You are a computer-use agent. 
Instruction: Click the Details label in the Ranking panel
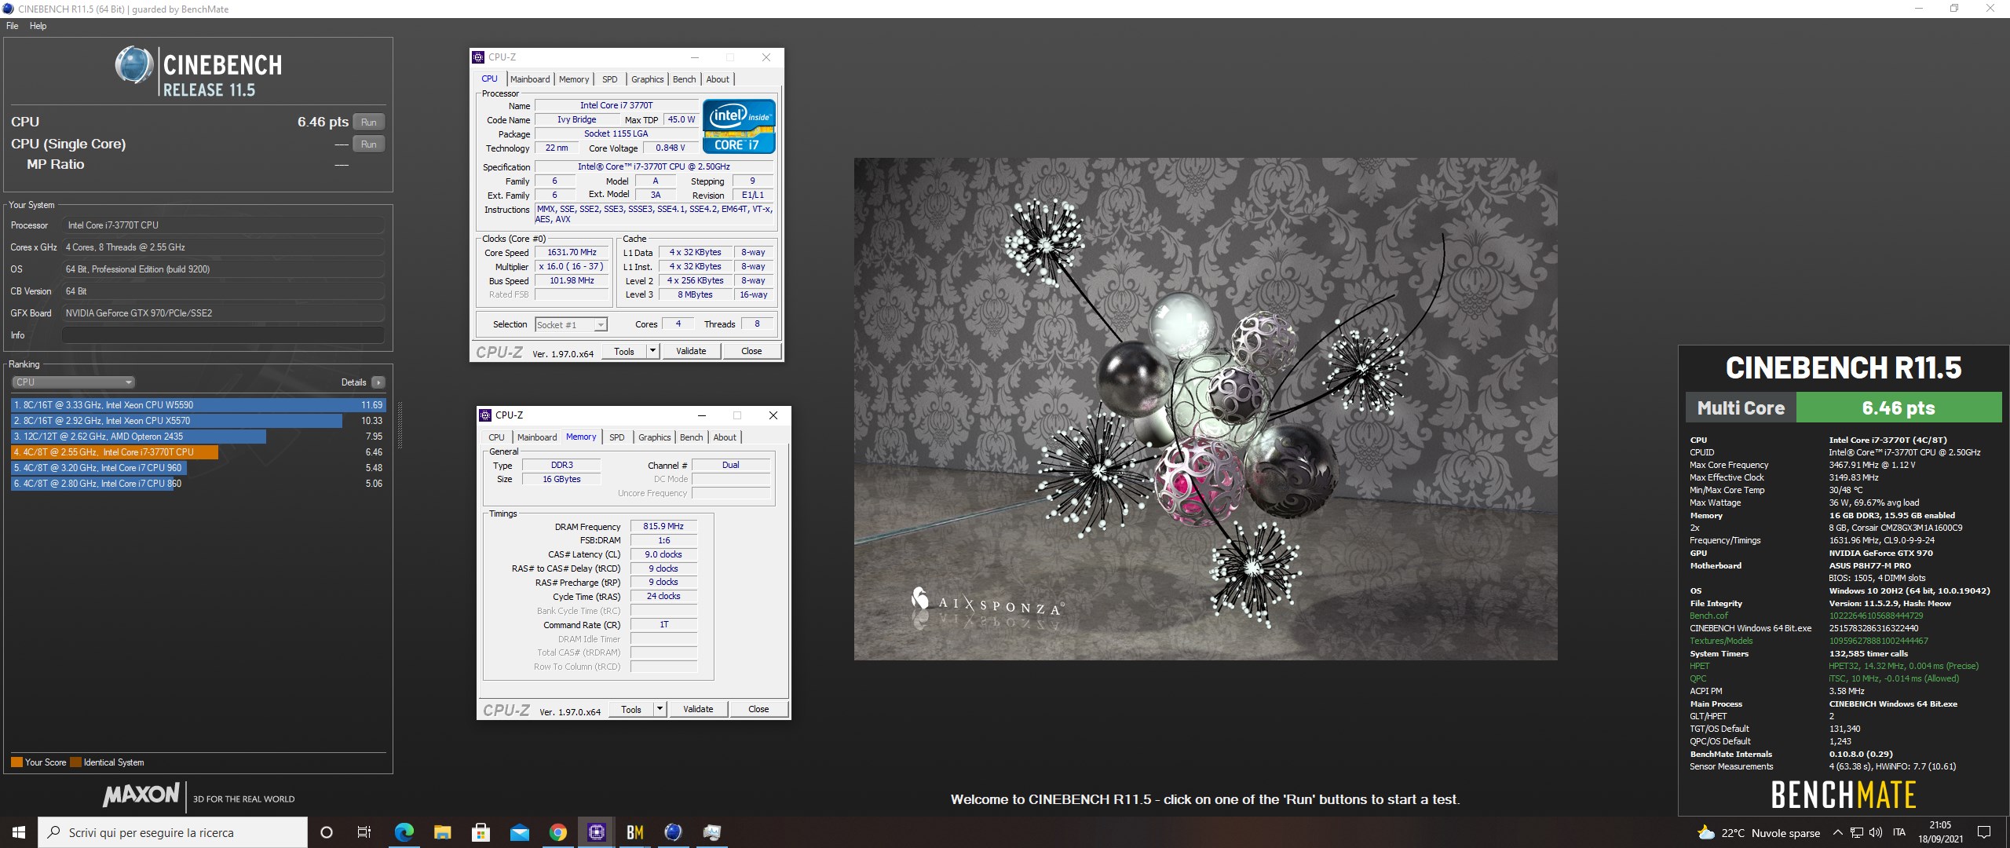point(353,382)
